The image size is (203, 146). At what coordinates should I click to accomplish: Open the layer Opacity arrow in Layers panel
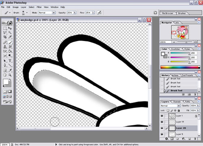pos(198,105)
